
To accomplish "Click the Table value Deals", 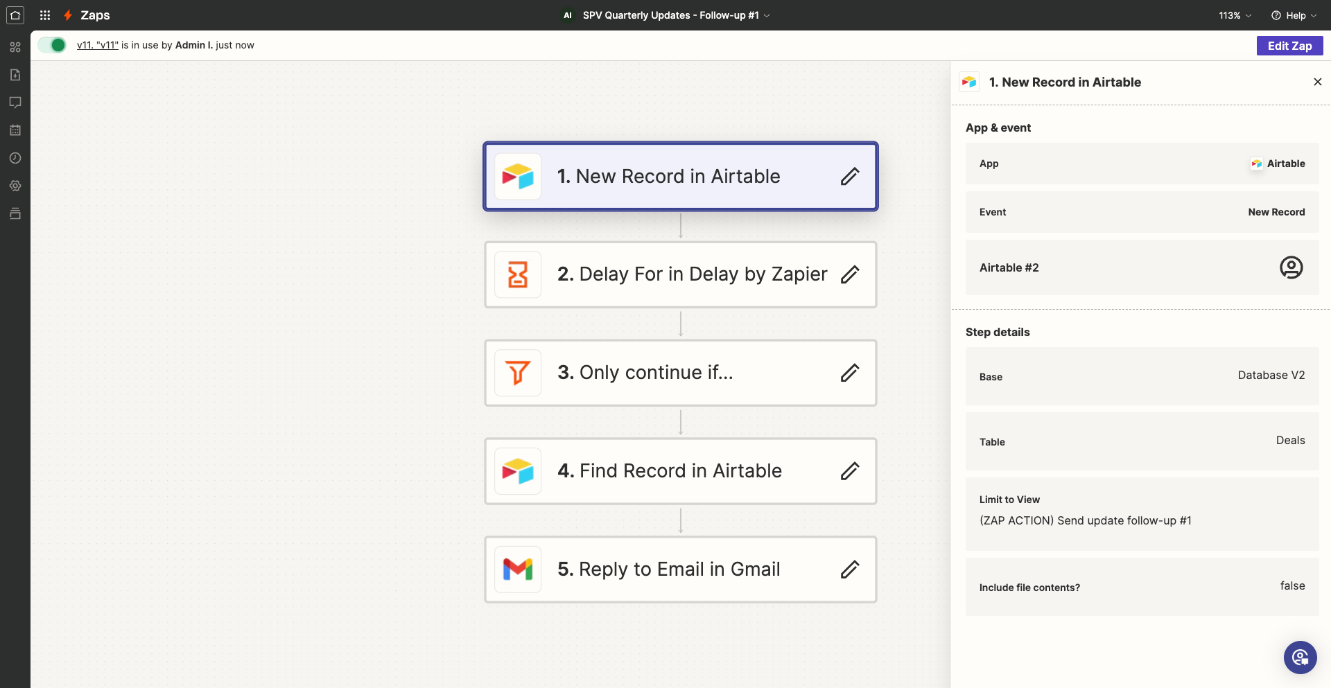I will coord(1290,440).
